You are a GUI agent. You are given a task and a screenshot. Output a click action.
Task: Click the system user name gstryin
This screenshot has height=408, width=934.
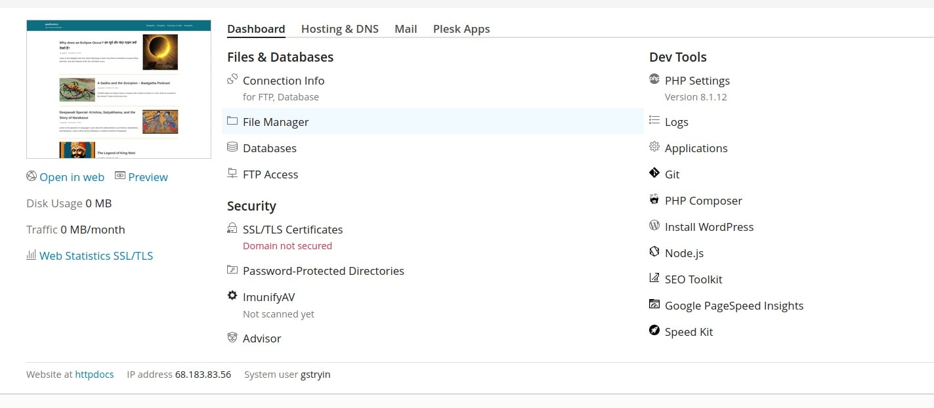(316, 375)
